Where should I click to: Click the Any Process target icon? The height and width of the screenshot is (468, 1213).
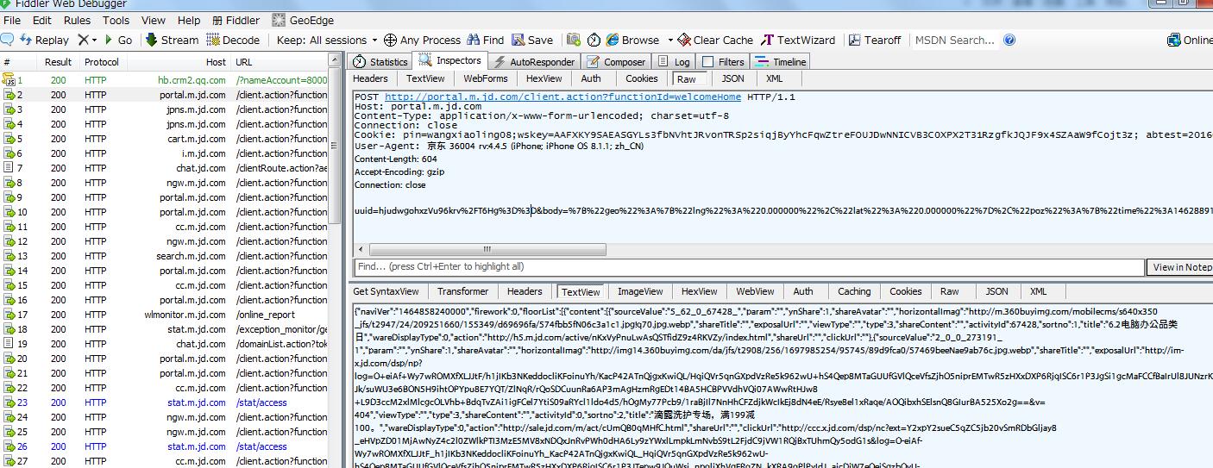[x=390, y=40]
